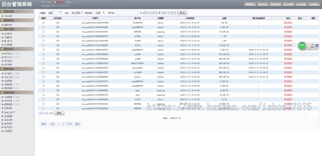Open the 代理商 dropdown showing 全部
The image size is (322, 156).
55,12
